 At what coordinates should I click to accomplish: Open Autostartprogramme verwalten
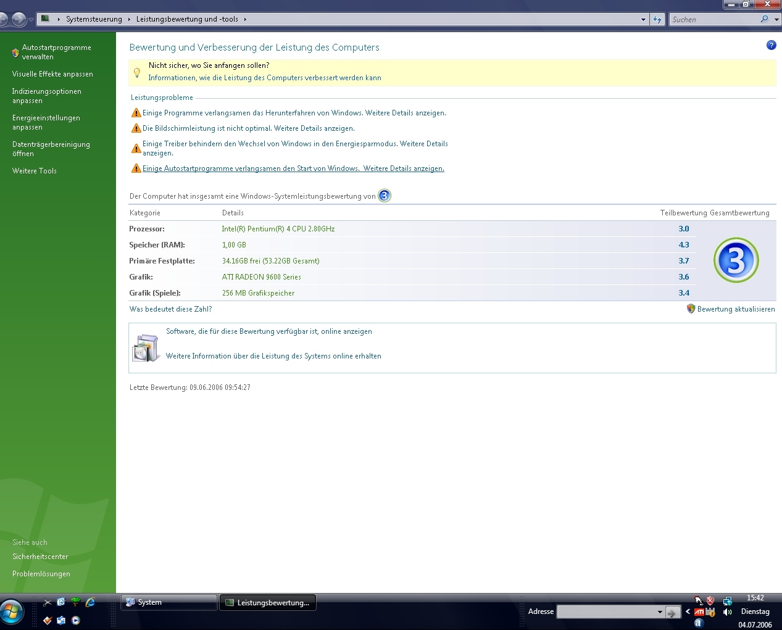click(x=56, y=52)
